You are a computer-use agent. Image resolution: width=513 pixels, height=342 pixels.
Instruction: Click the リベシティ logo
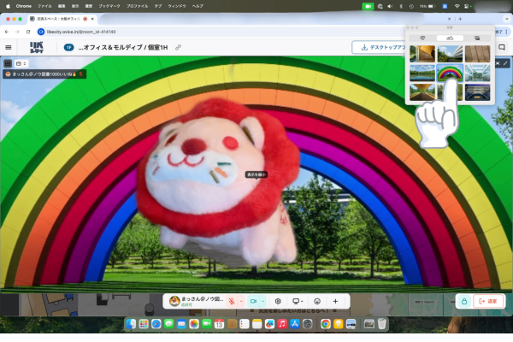coord(36,48)
